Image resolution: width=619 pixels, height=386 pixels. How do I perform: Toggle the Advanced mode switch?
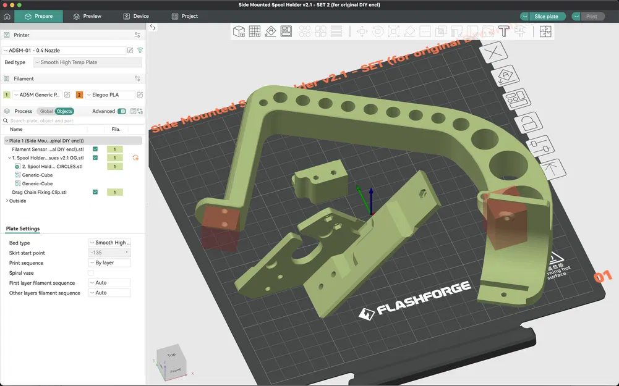click(x=122, y=111)
